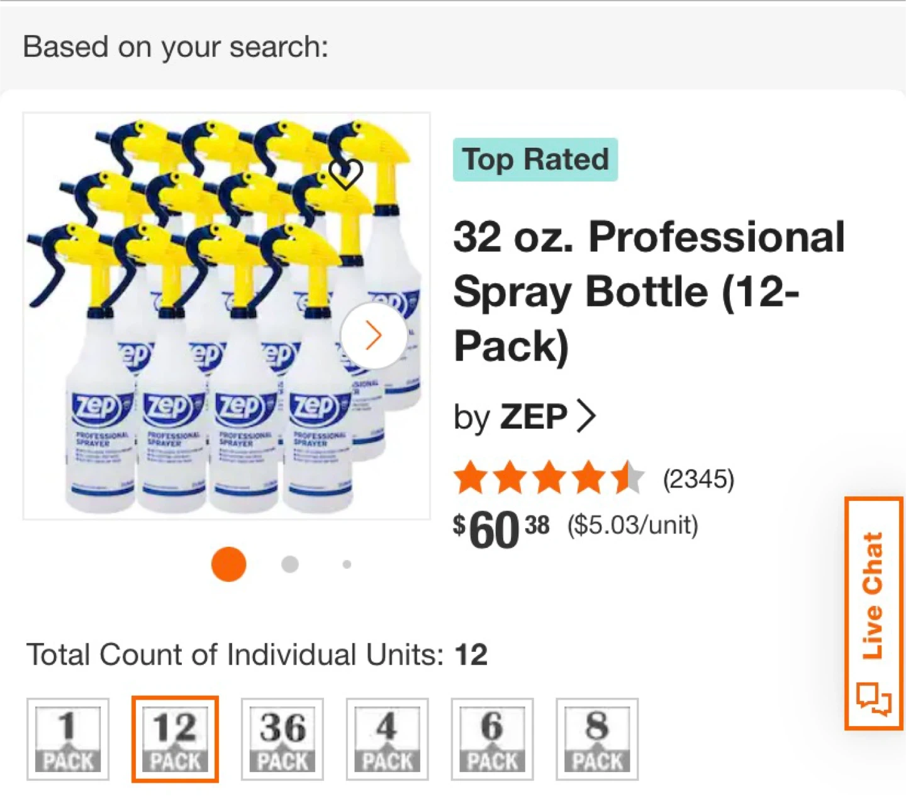Viewport: 906px width, 806px height.
Task: Advance to the next product image
Action: 374,335
